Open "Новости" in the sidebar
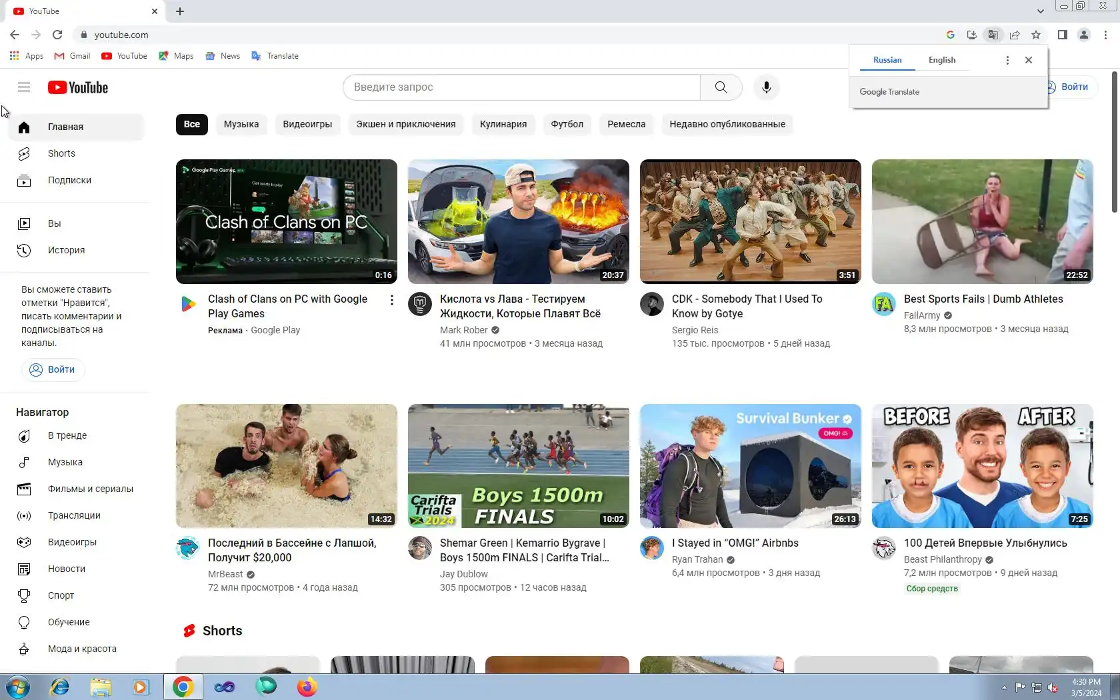Screen dimensions: 1120x700 point(76,569)
